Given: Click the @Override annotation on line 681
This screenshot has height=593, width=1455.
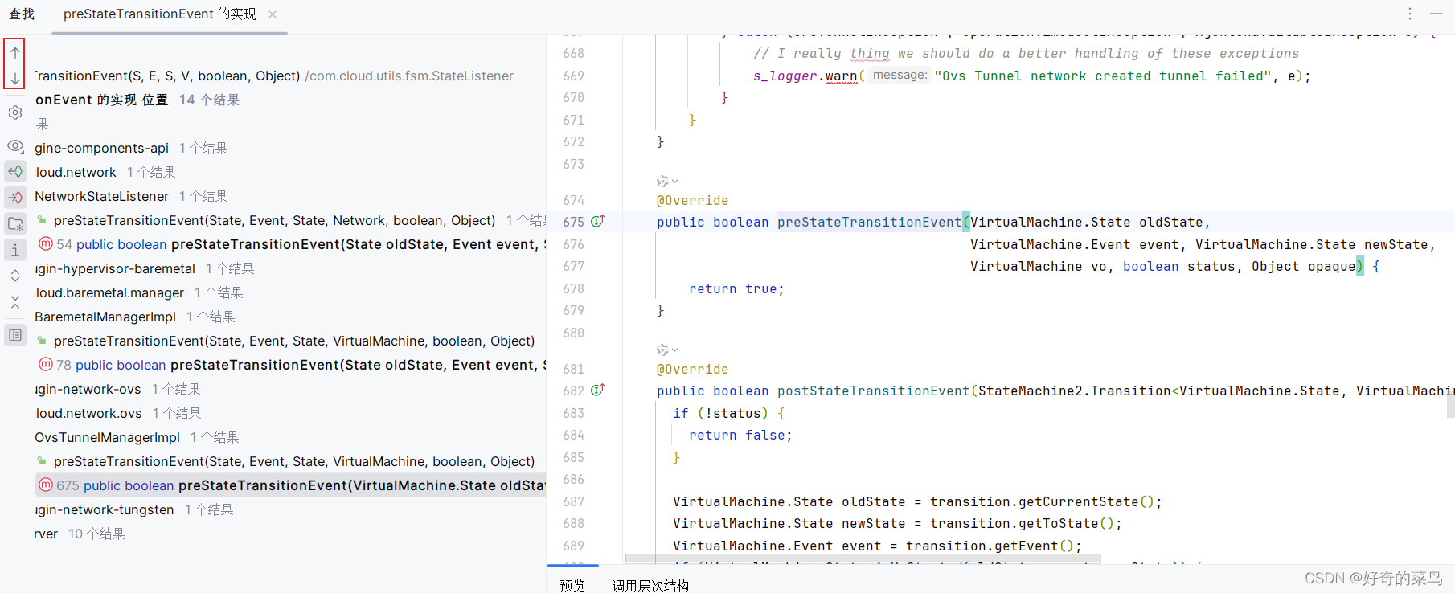Looking at the screenshot, I should (692, 369).
